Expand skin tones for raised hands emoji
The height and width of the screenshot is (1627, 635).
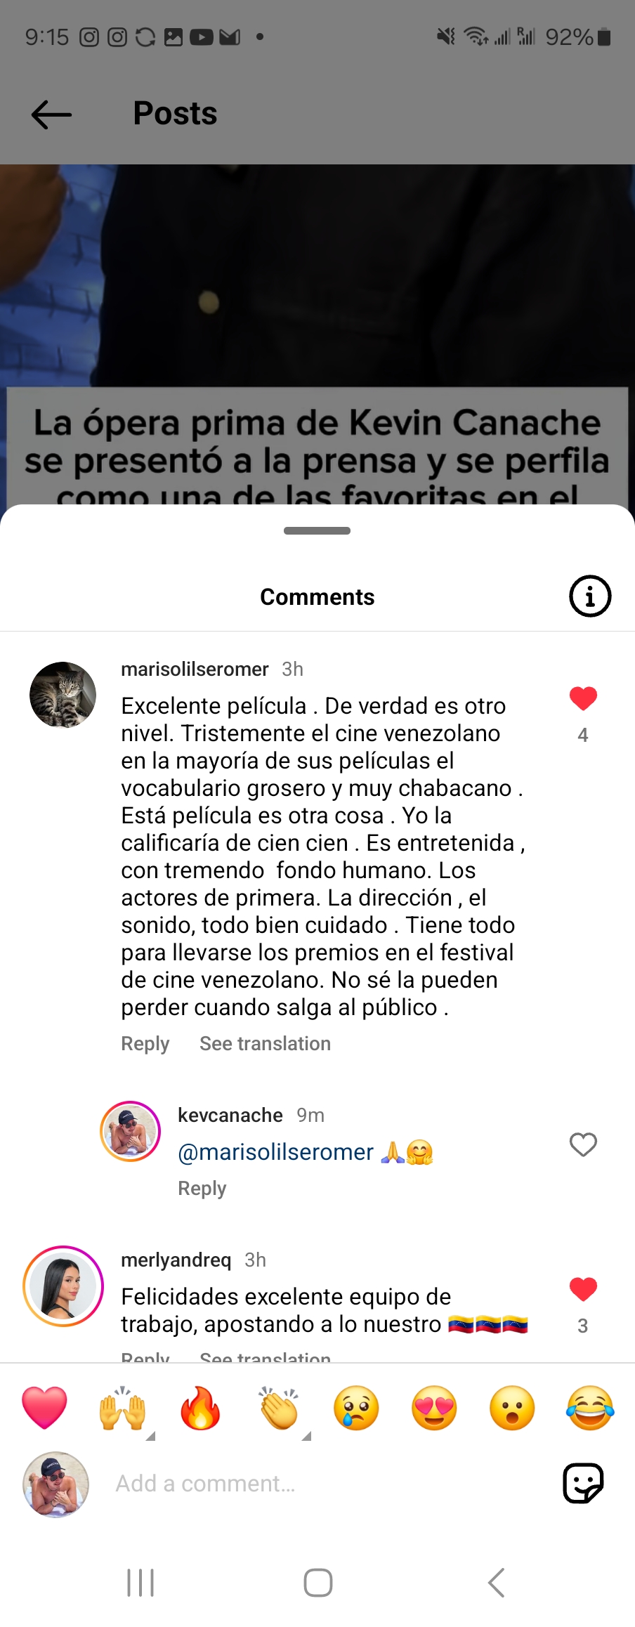150,1436
